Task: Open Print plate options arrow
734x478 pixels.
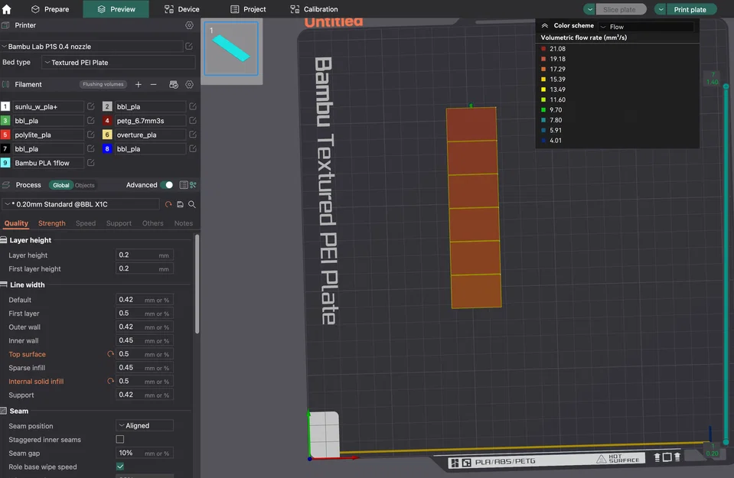Action: coord(661,9)
